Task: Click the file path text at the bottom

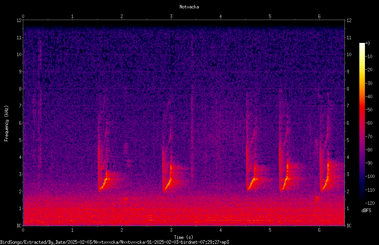Action: (x=114, y=242)
